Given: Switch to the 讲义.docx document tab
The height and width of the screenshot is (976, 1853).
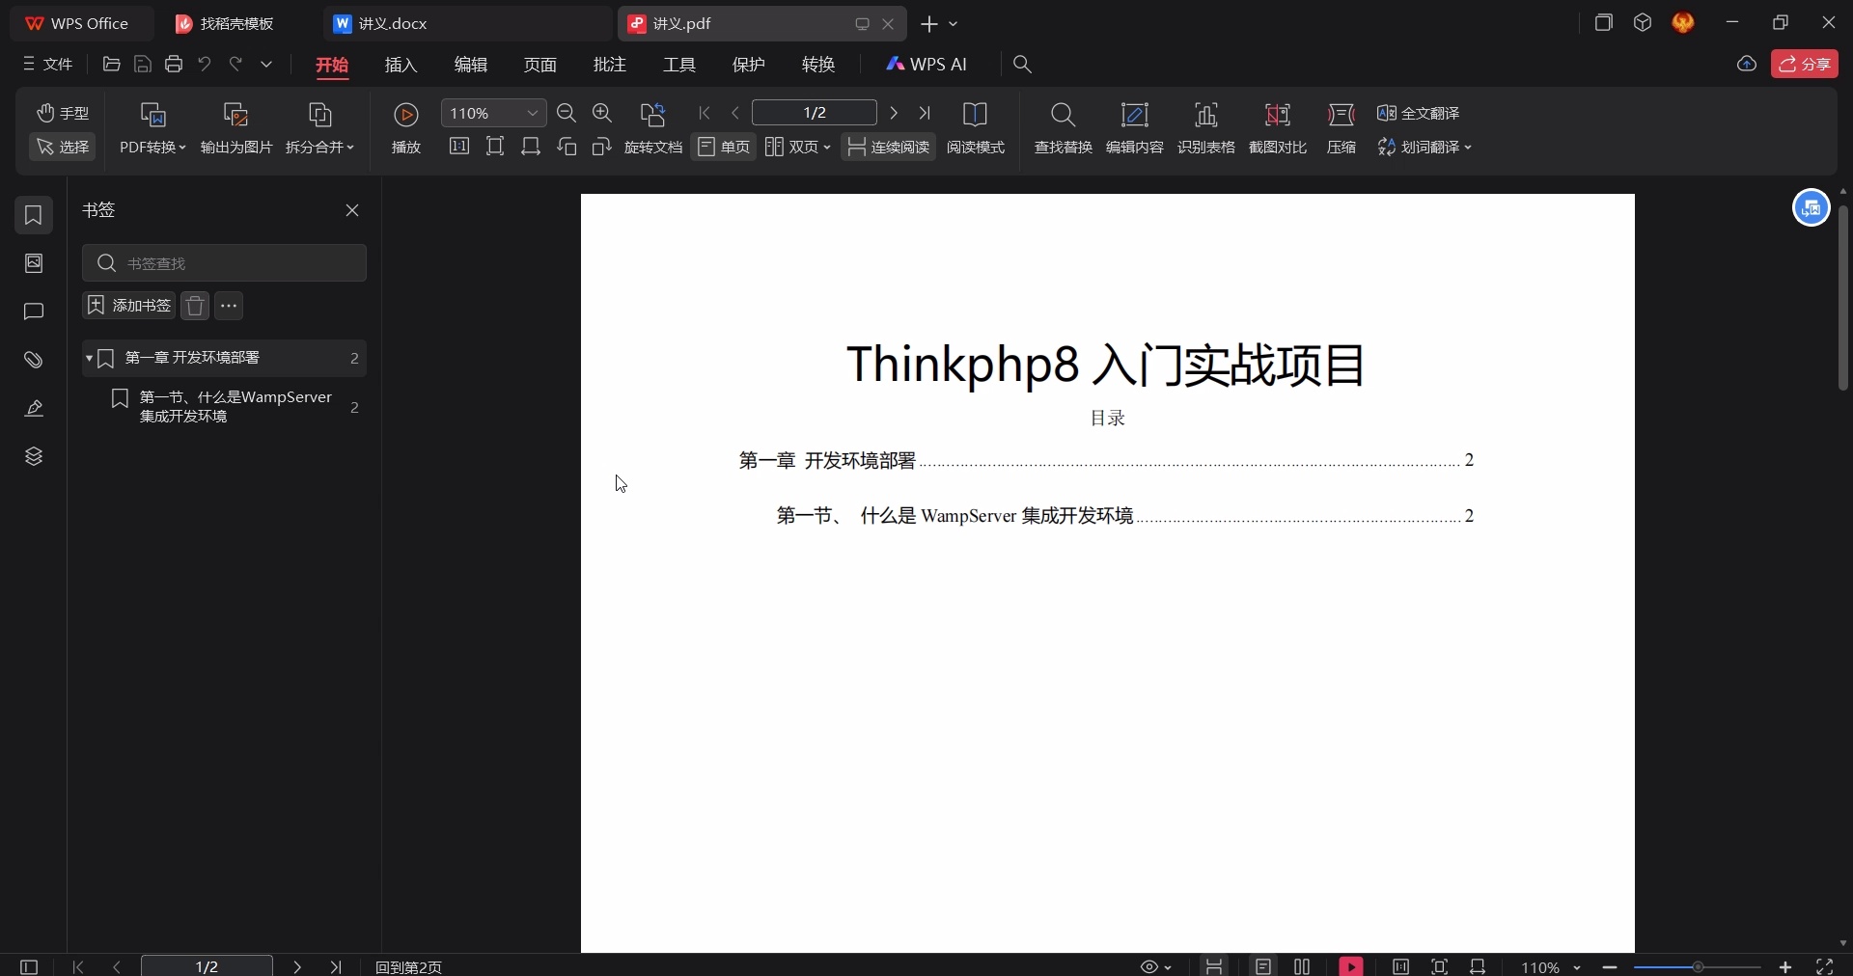Looking at the screenshot, I should point(468,24).
